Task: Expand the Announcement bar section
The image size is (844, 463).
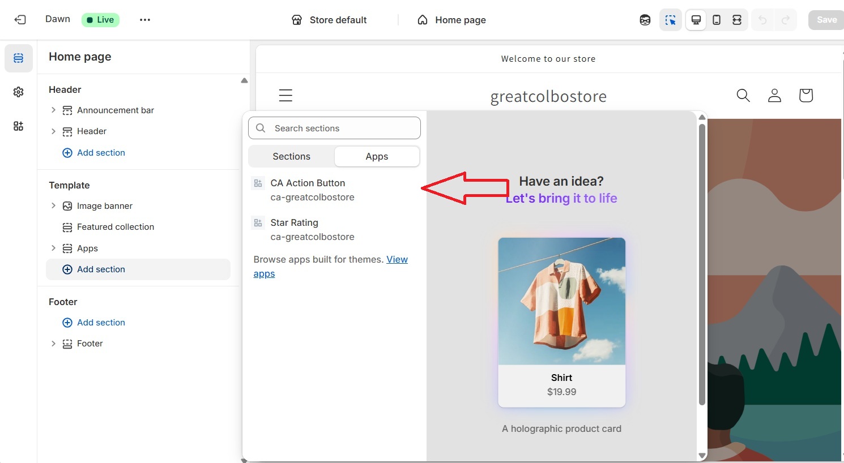Action: click(x=53, y=110)
